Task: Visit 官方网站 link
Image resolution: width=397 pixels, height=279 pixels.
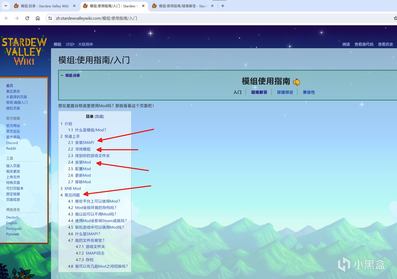Action: (13, 126)
